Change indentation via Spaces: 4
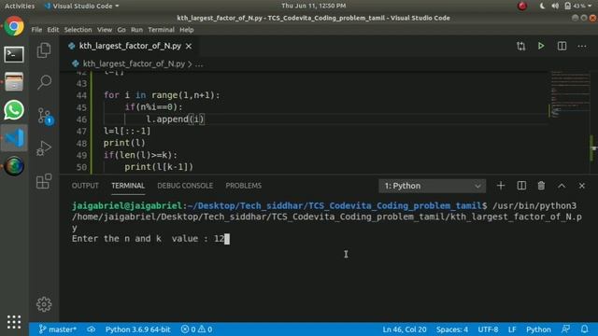Viewport: 598px width, 336px height. (x=452, y=329)
